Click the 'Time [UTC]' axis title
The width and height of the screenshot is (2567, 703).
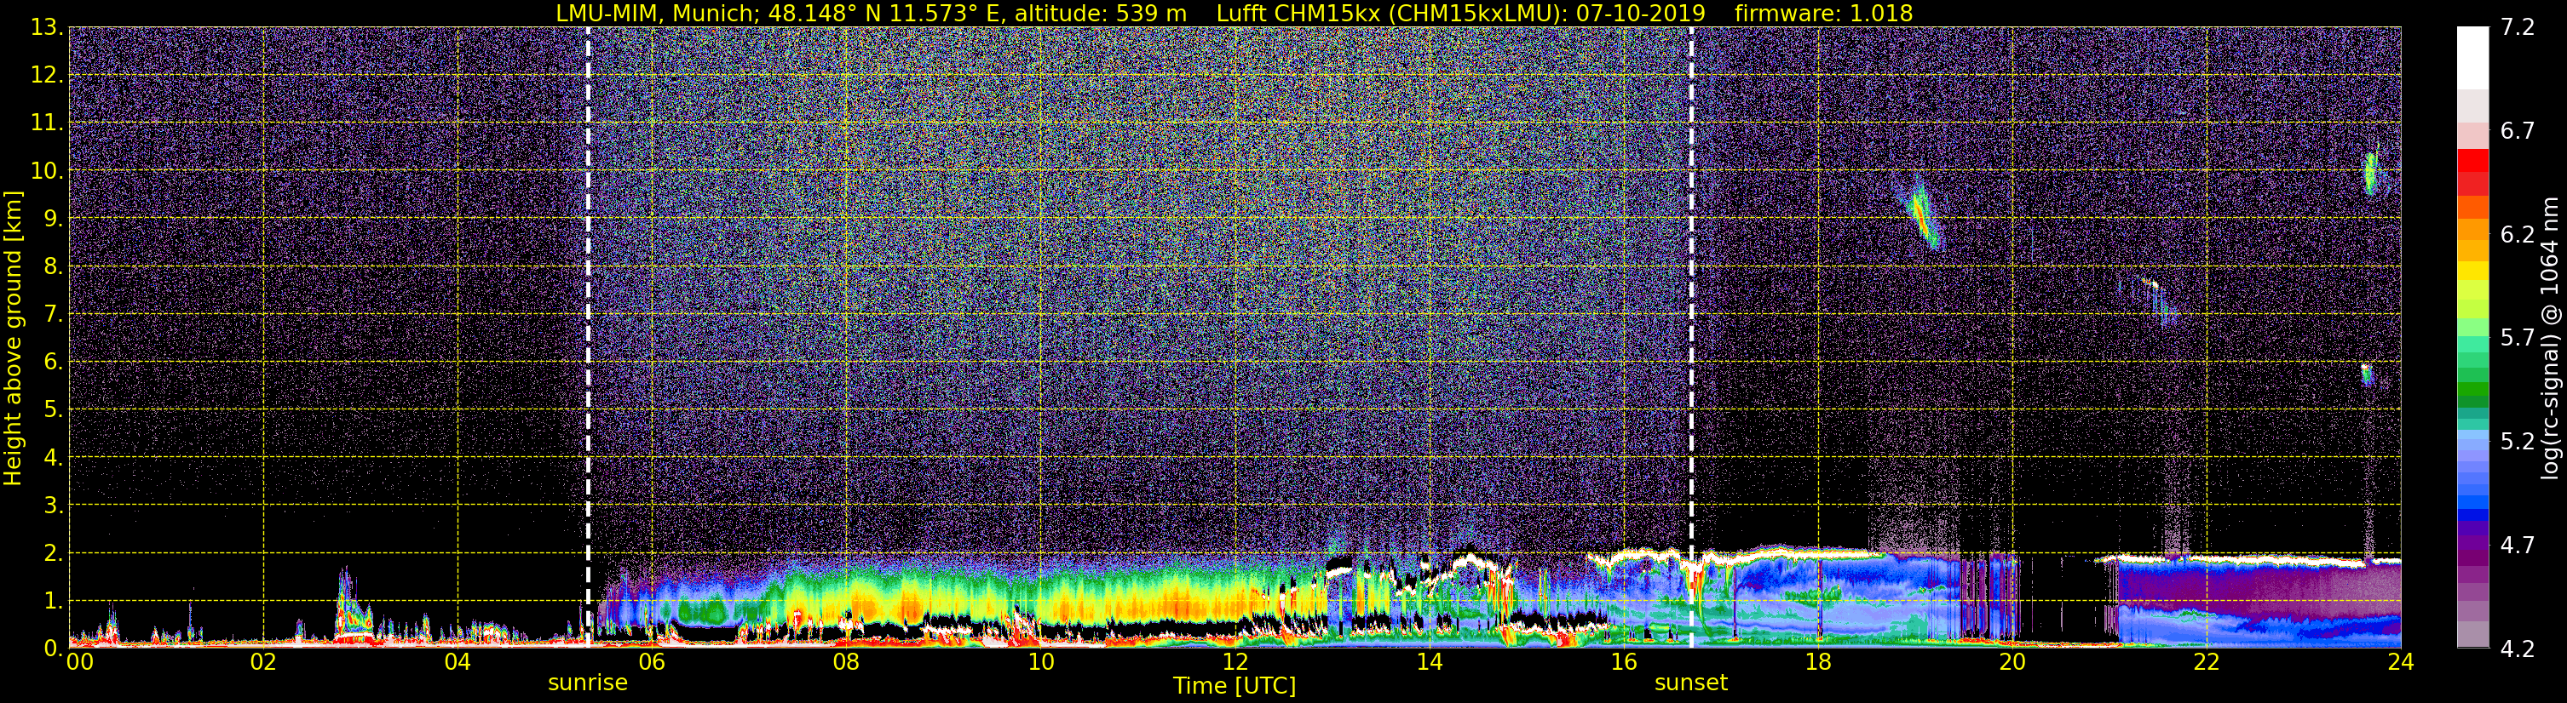[x=1234, y=686]
